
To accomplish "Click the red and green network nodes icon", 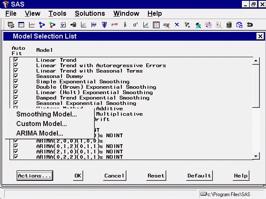I will [52, 25].
